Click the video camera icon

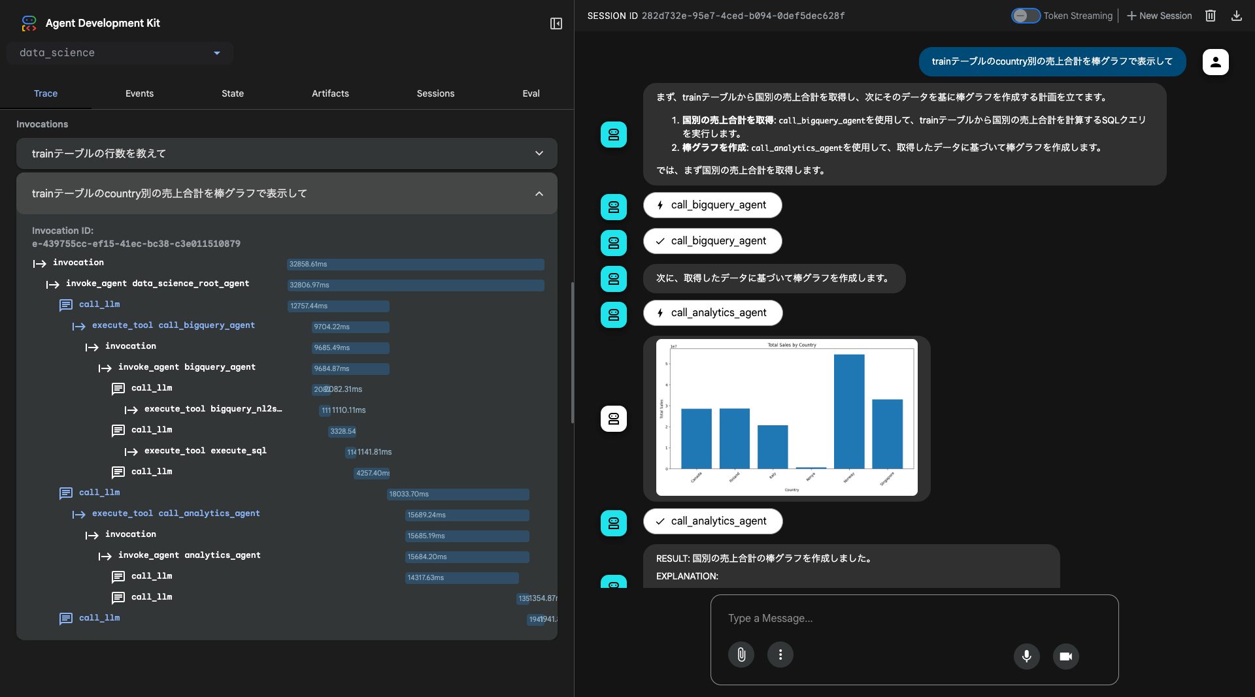tap(1065, 656)
